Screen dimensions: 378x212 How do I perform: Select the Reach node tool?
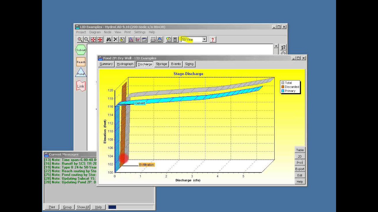(x=81, y=62)
